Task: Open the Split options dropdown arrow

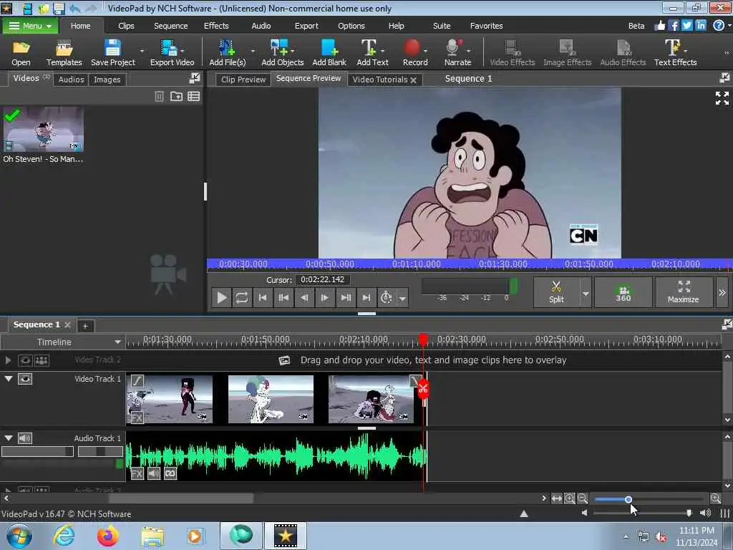Action: click(x=586, y=294)
